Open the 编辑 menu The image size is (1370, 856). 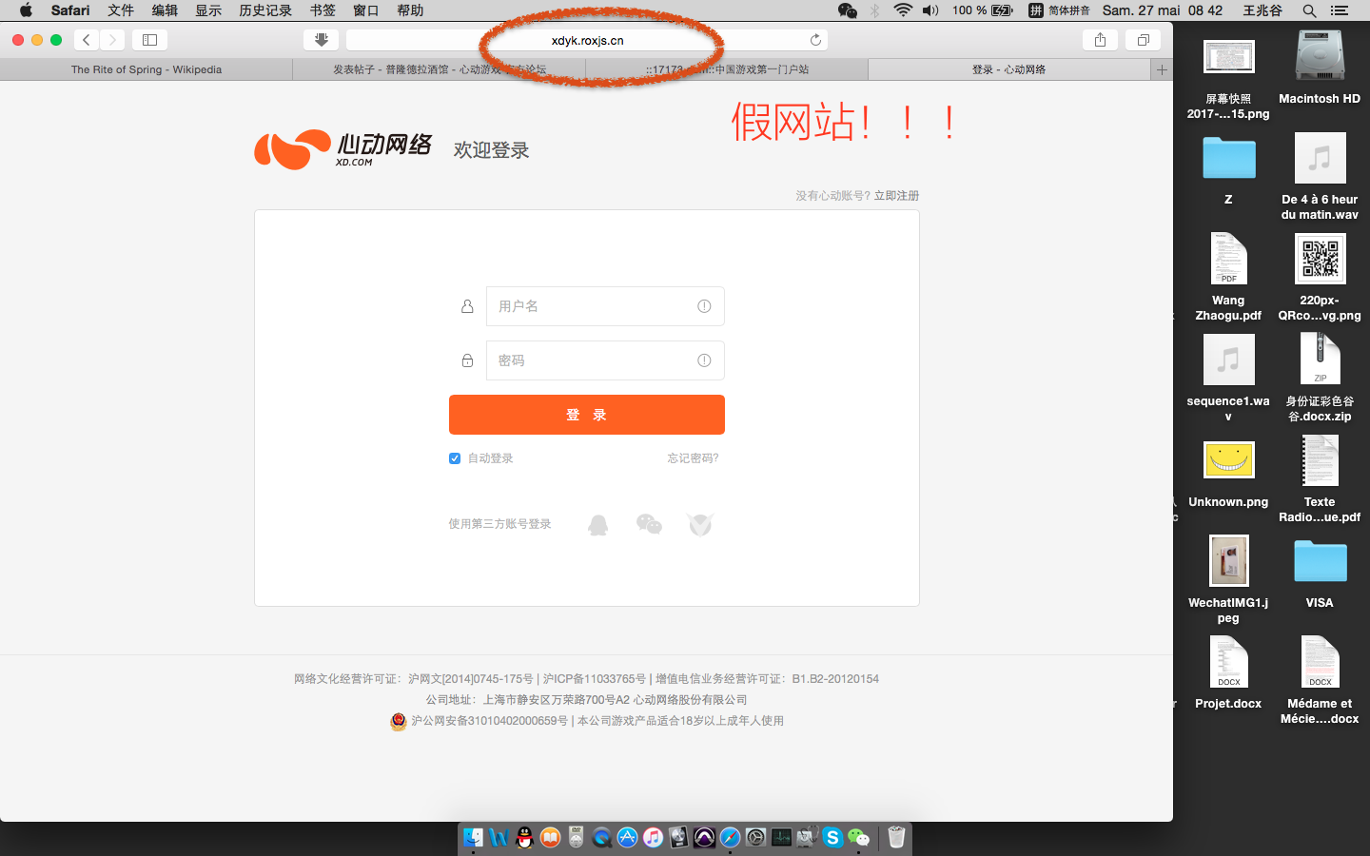click(x=165, y=10)
